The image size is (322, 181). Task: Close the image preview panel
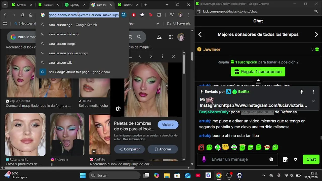(x=174, y=56)
